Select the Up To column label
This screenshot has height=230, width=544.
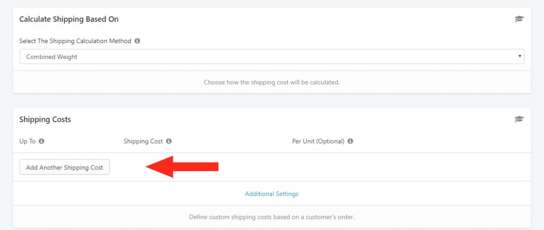point(28,141)
